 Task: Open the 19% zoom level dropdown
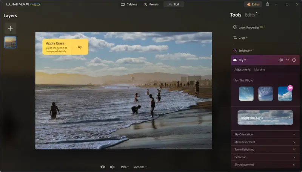(x=125, y=167)
